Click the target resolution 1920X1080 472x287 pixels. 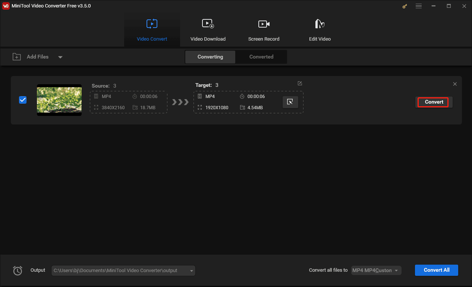pos(217,108)
